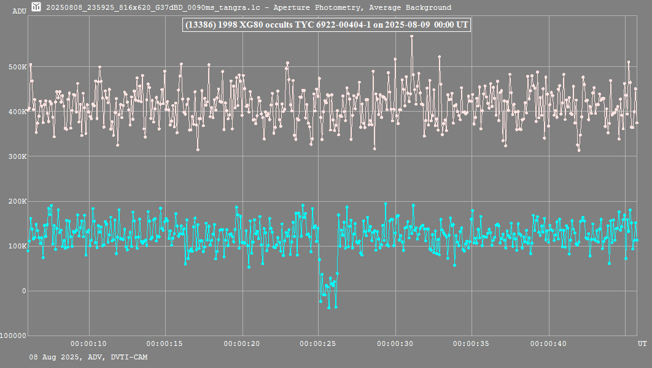652x368 pixels.
Task: Click the Tangra icon beside the file name
Action: pyautogui.click(x=36, y=7)
